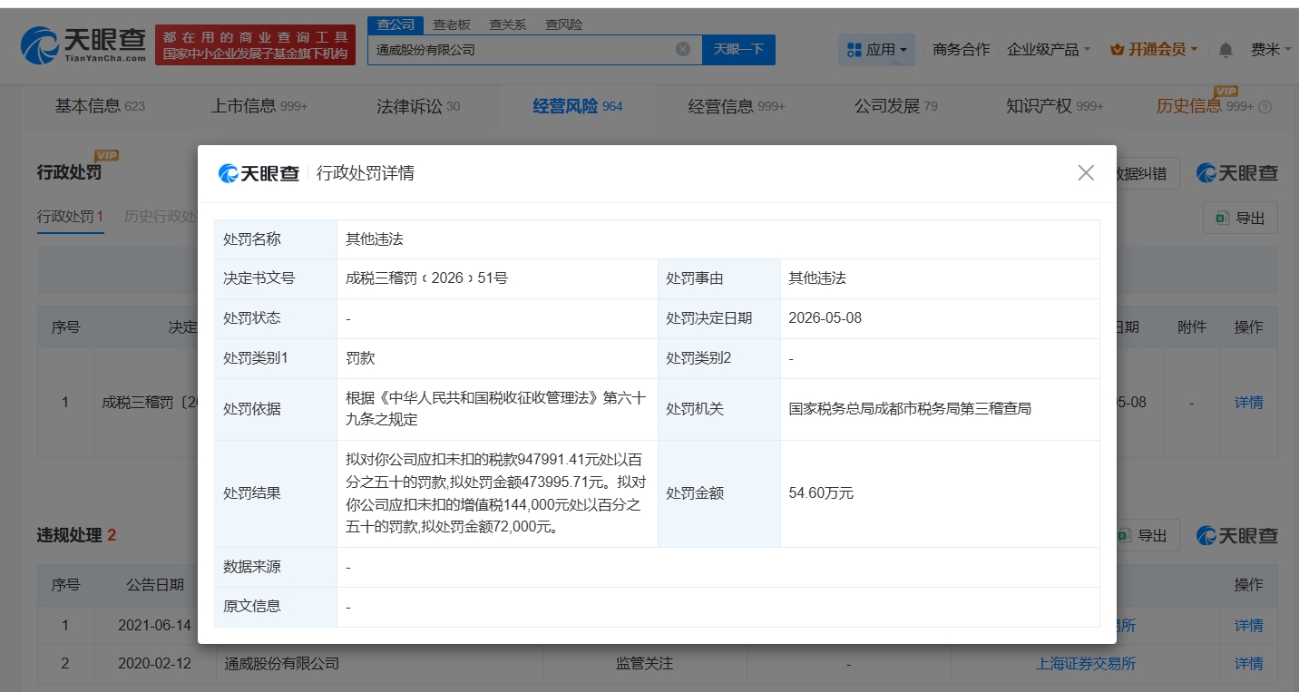Clear the search box with the X icon
This screenshot has width=1299, height=692.
(x=683, y=49)
